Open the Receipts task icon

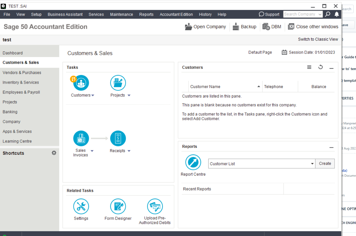118,138
